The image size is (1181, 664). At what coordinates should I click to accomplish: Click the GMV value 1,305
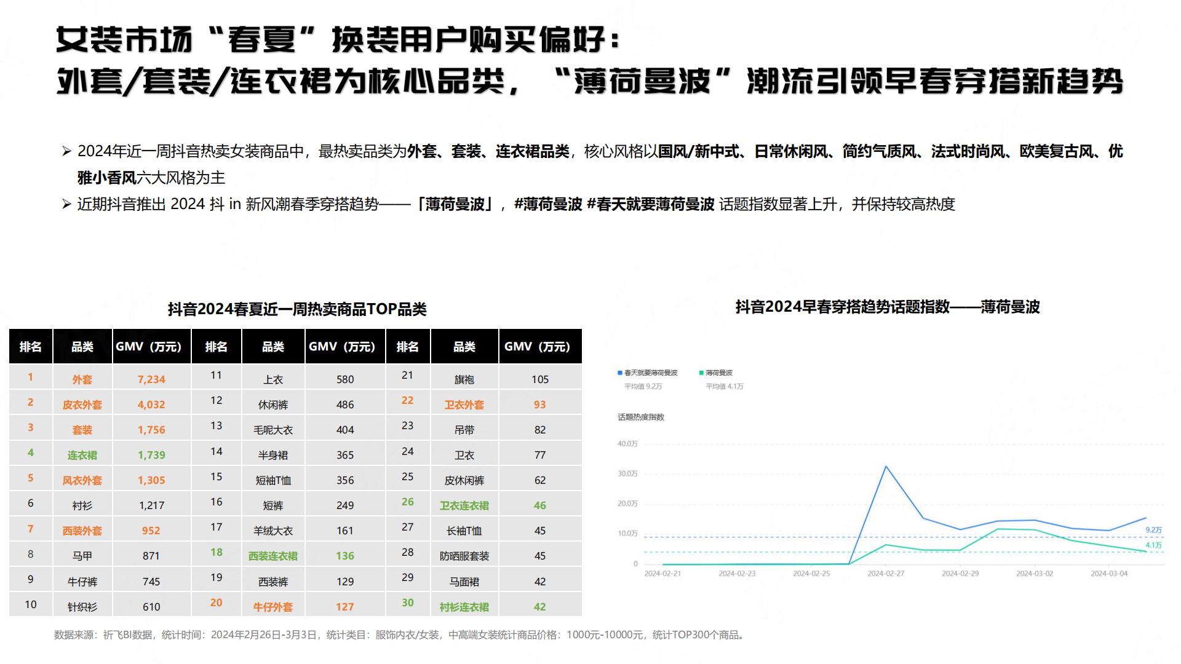coord(151,480)
